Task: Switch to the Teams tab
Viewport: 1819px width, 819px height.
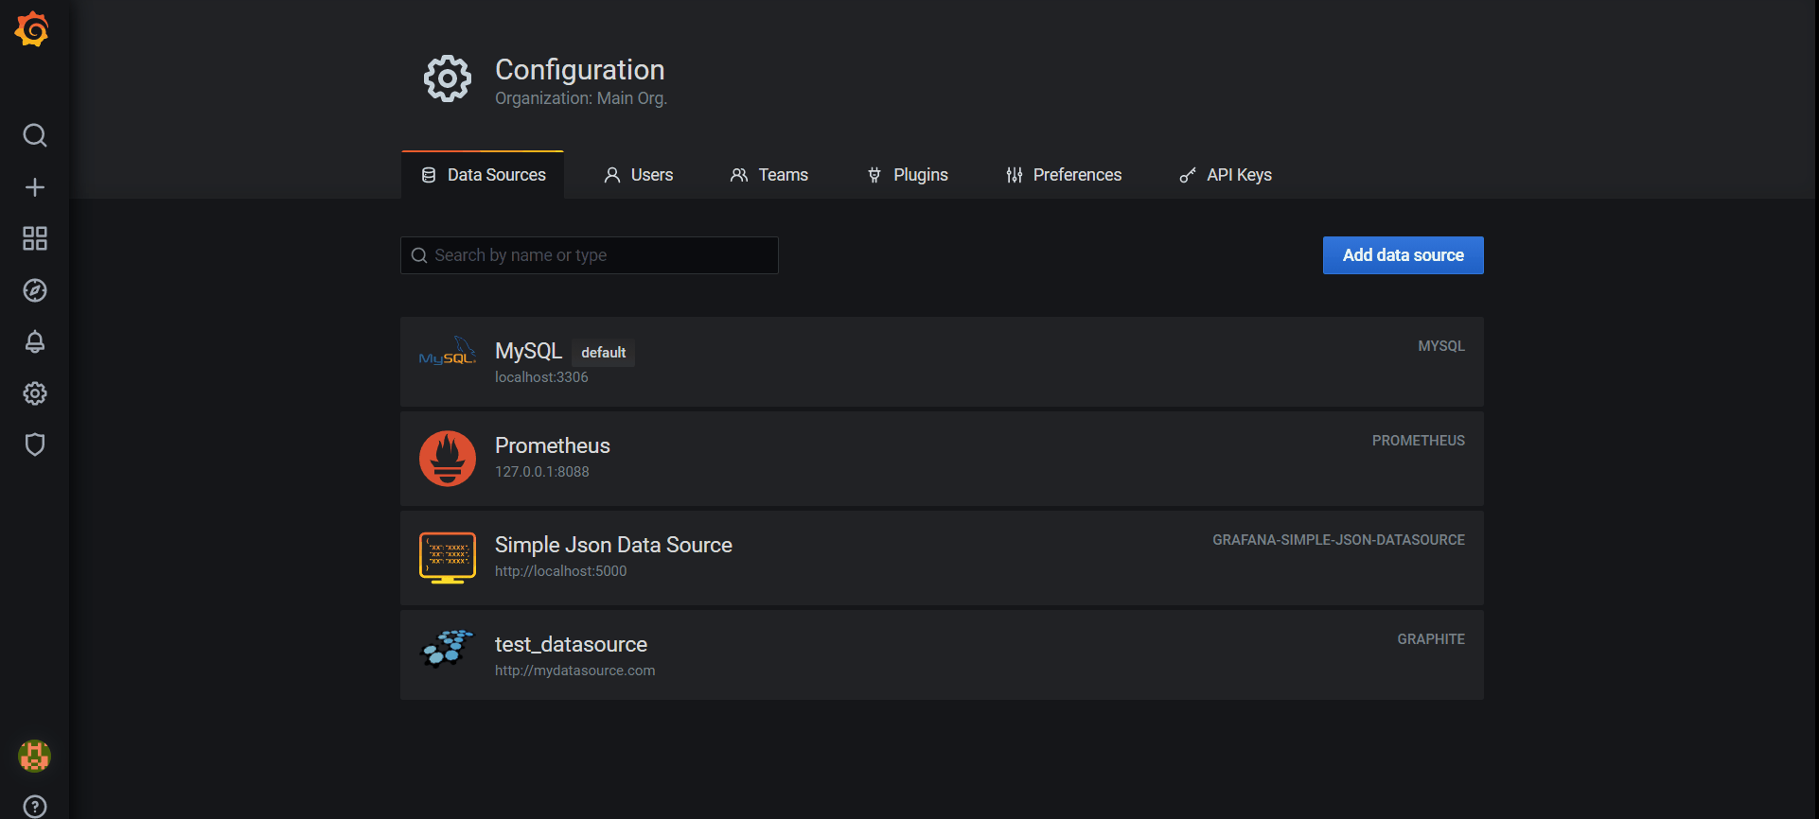Action: point(769,175)
